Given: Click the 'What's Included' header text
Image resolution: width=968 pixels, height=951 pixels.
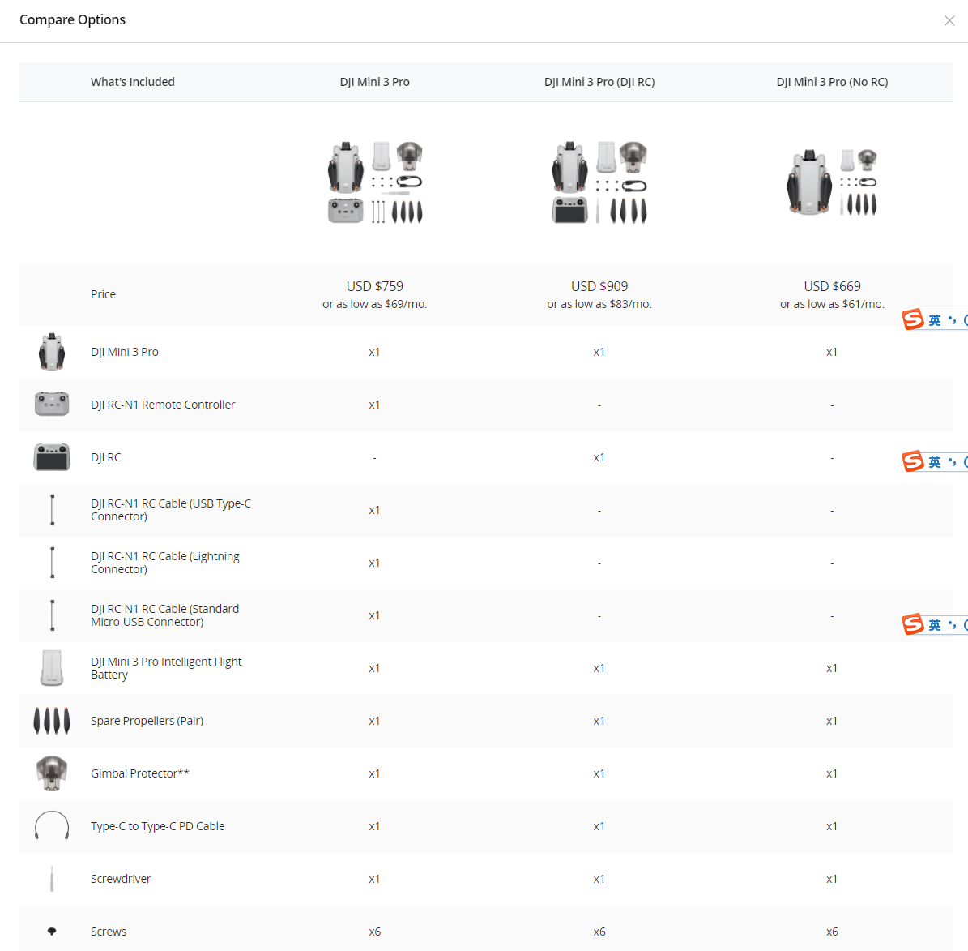Looking at the screenshot, I should [133, 82].
